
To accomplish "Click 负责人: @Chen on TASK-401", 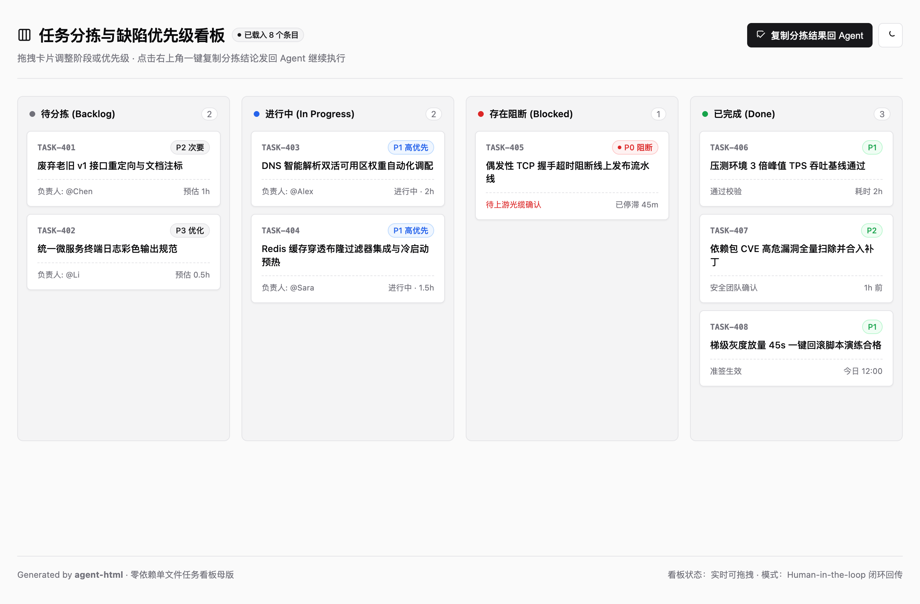I will [x=65, y=191].
